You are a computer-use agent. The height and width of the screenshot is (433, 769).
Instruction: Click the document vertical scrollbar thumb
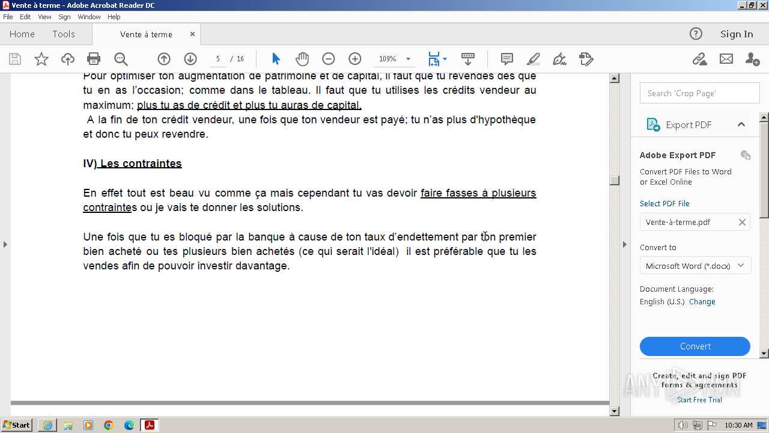[x=615, y=180]
